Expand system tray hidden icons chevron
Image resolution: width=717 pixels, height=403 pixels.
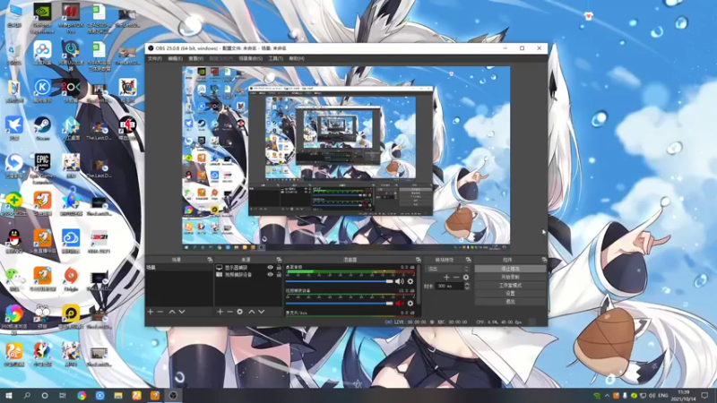(607, 396)
